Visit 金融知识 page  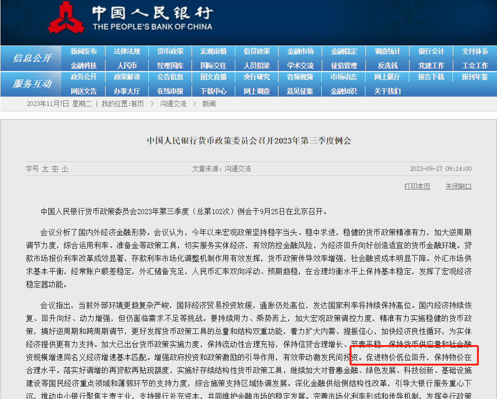pos(344,91)
